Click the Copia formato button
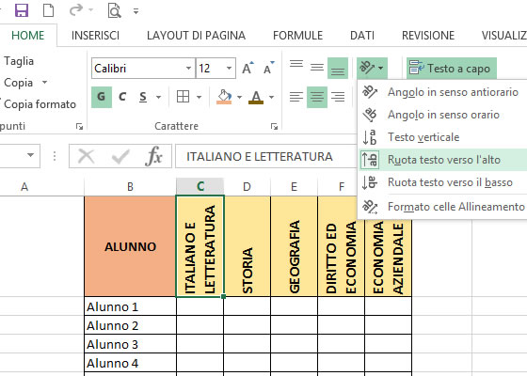This screenshot has height=376, width=527. [x=40, y=104]
